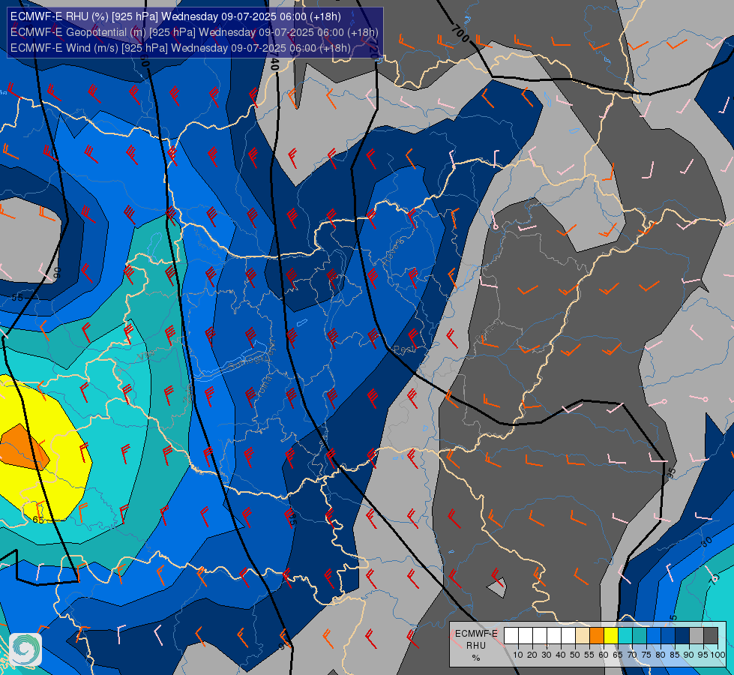Select the ECMWF-E Geopotential (m) title line
The height and width of the screenshot is (675, 734).
pos(194,32)
